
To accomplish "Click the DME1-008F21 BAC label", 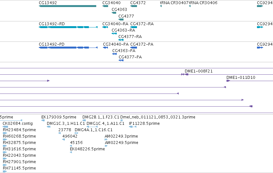I will pyautogui.click(x=199, y=71).
